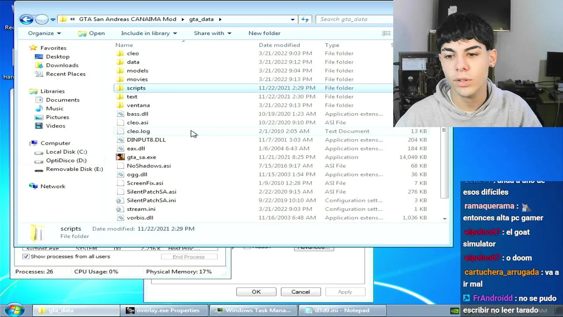Open the recent locations dropdown arrow

[53, 19]
